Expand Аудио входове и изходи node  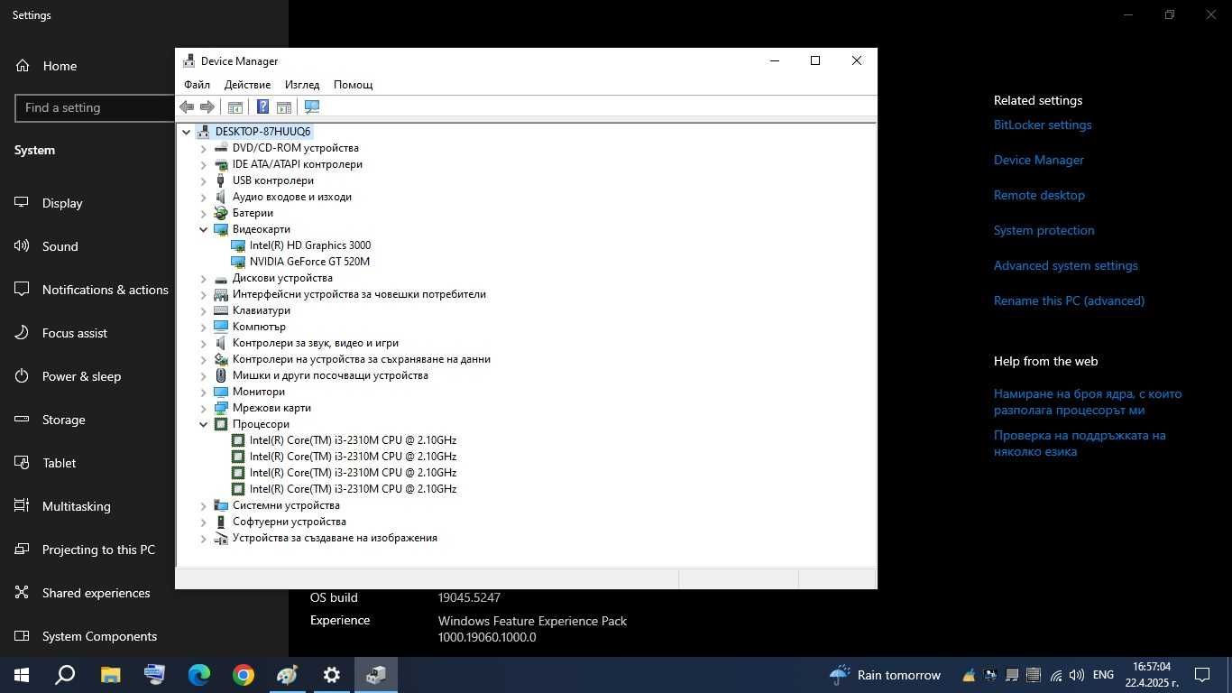204,197
